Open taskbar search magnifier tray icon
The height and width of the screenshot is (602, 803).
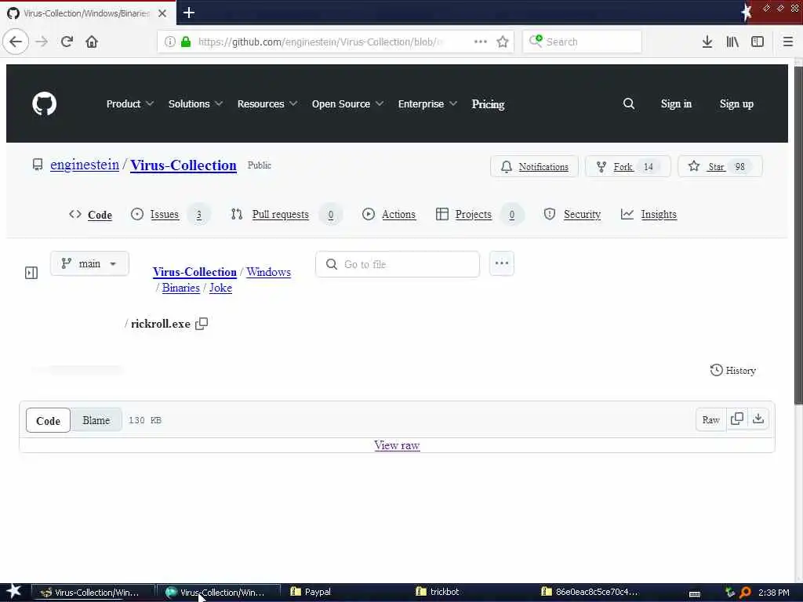tap(745, 593)
